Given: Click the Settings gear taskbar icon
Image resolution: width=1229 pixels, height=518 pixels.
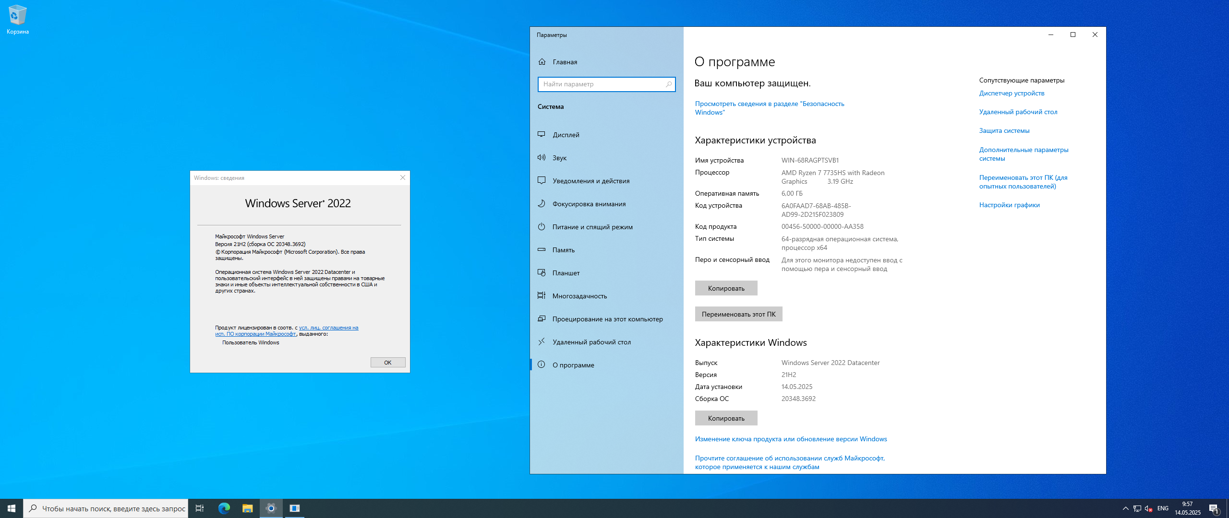Looking at the screenshot, I should 271,508.
